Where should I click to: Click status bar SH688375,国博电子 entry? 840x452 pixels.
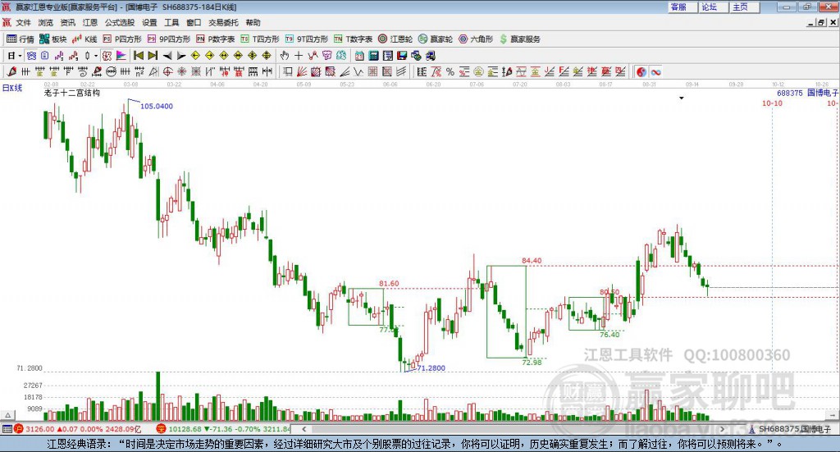790,429
